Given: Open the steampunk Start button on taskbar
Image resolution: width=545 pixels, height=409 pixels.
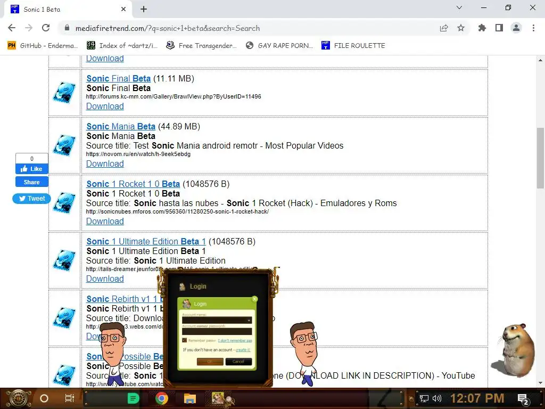Looking at the screenshot, I should (18, 398).
